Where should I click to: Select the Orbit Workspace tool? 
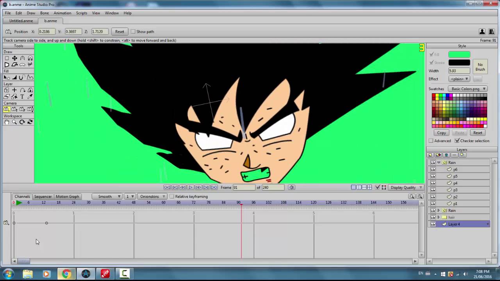point(30,122)
